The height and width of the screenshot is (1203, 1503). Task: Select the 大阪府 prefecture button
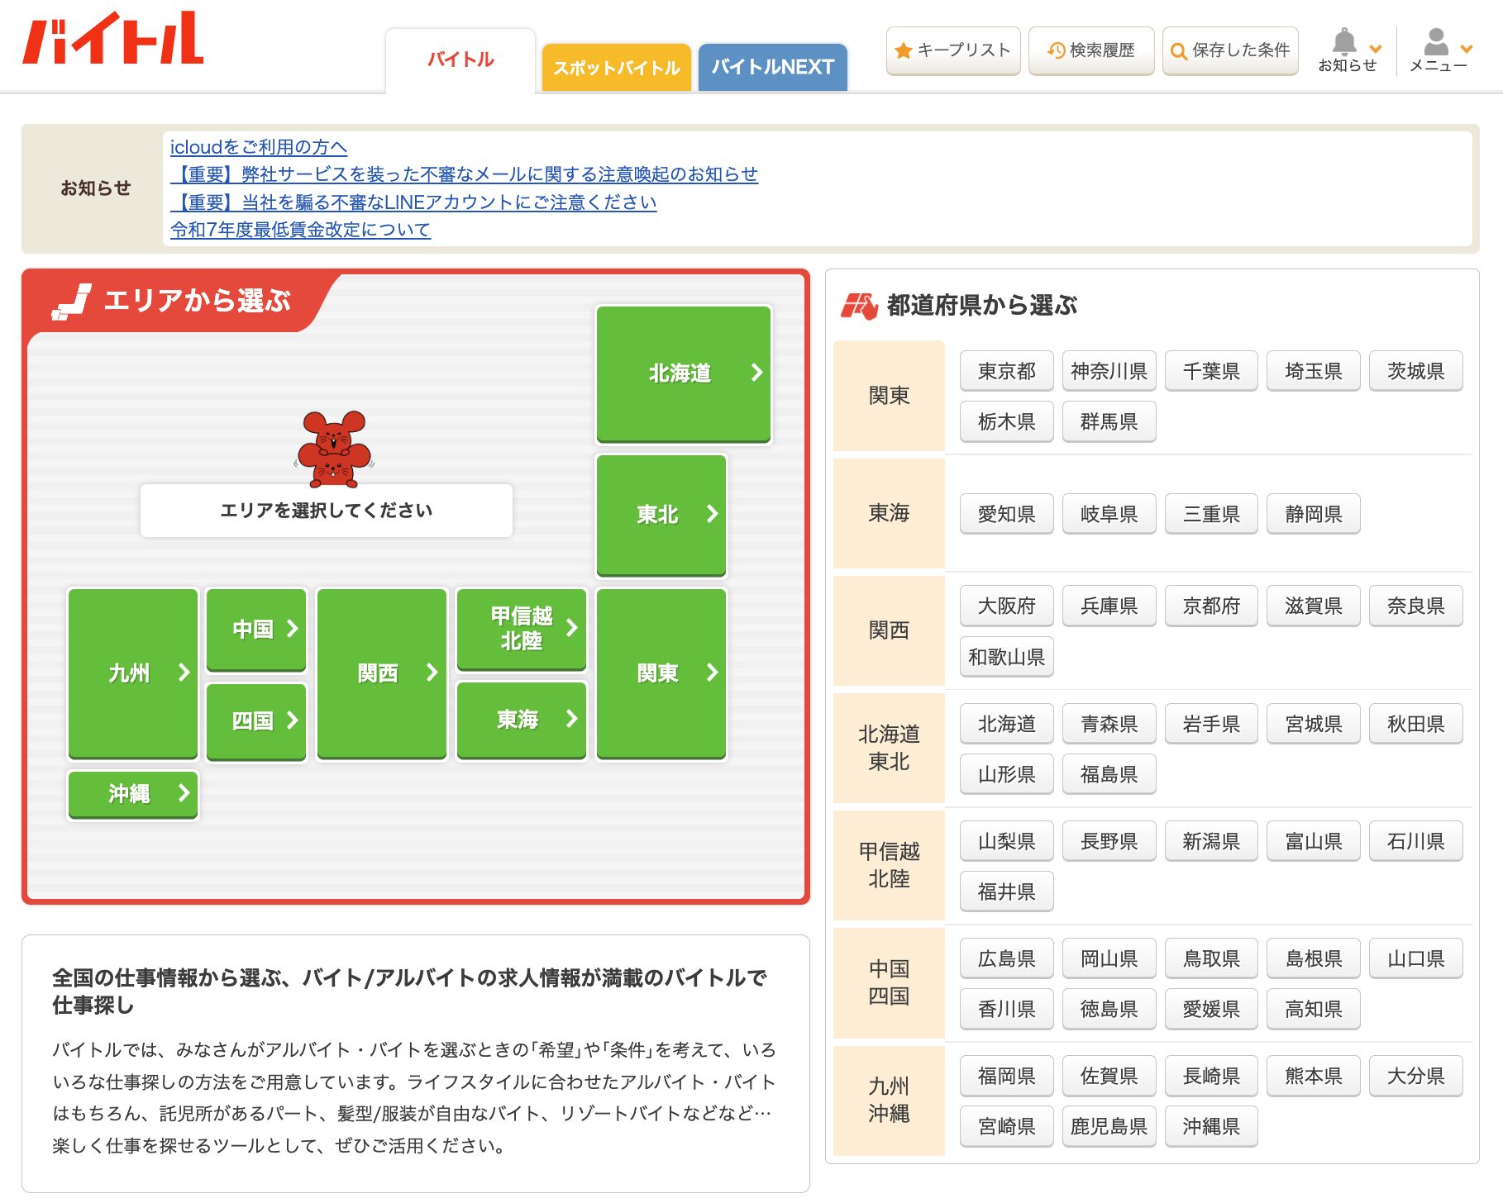click(1006, 606)
